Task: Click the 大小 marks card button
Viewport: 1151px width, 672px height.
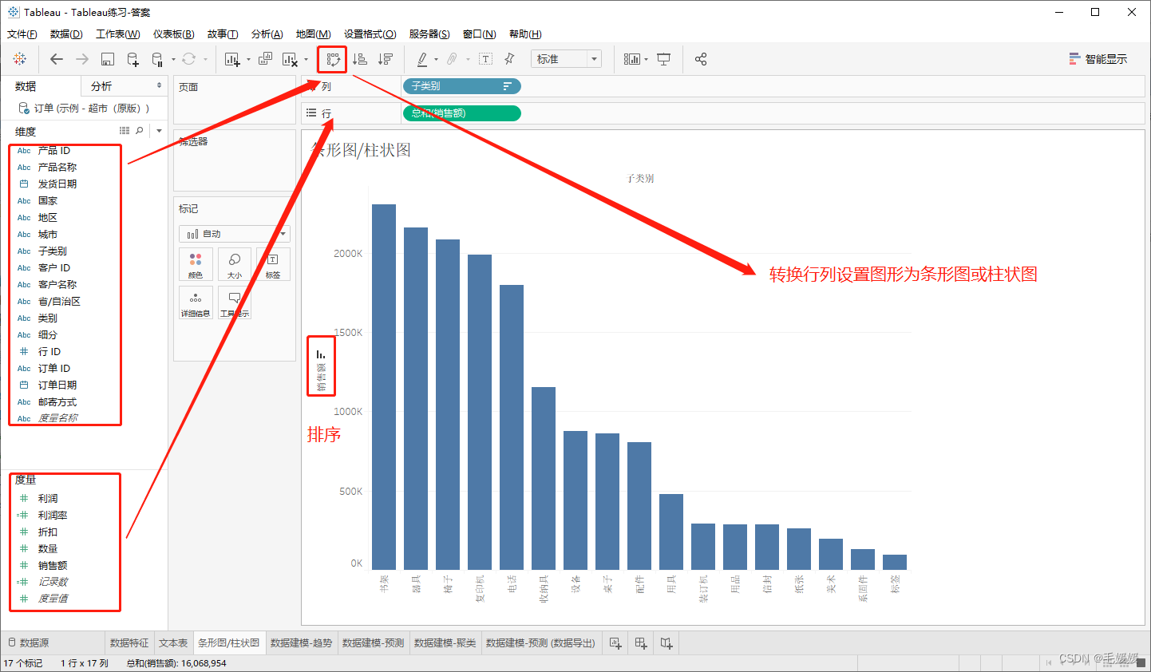Action: click(235, 264)
